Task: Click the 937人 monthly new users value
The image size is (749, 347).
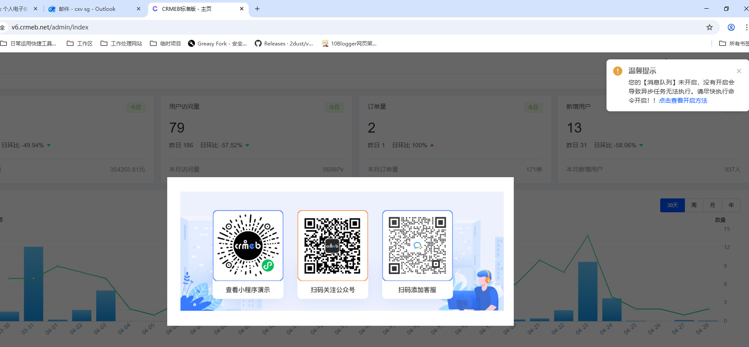Action: point(733,169)
